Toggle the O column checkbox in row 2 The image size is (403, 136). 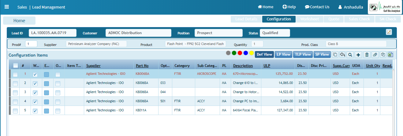coord(58,84)
